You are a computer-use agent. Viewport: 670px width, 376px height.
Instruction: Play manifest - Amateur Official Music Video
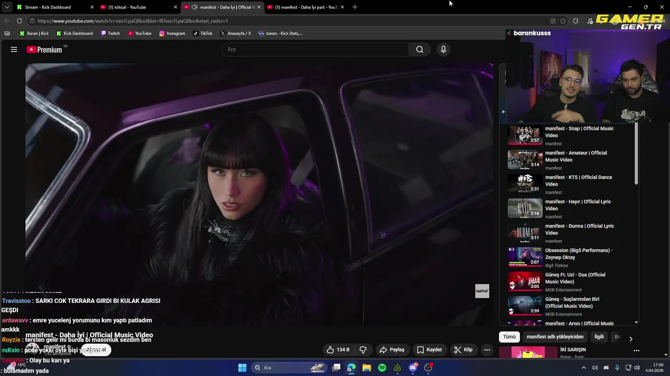(x=571, y=160)
